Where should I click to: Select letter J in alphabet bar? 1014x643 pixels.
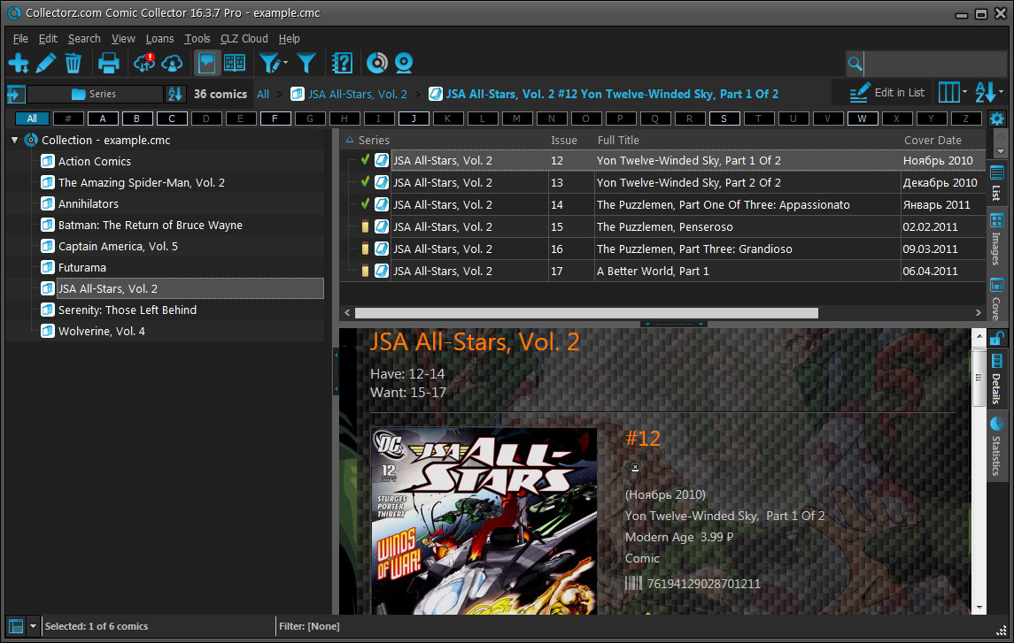(x=414, y=119)
